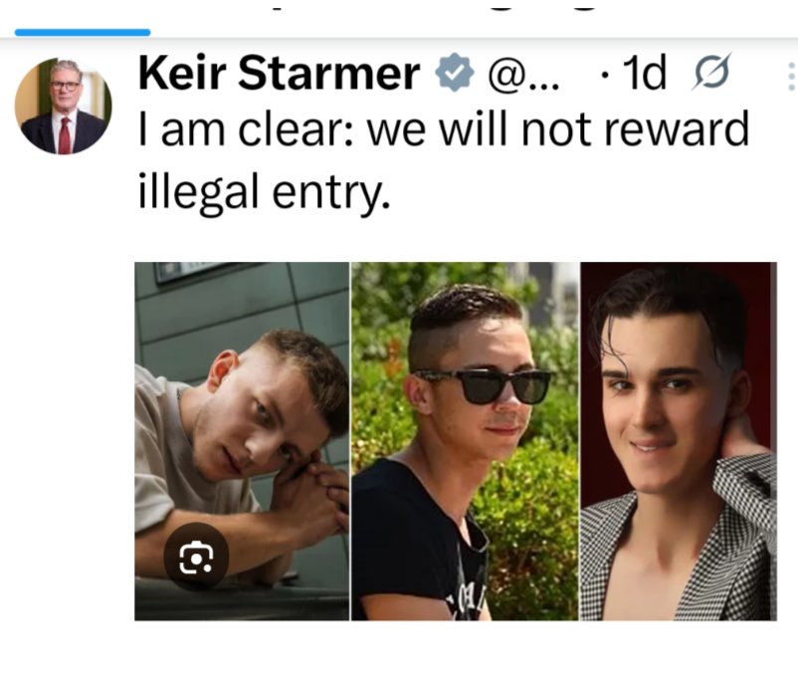Open Keir Starmer's profile picture
Screen dimensions: 798x685
(x=63, y=106)
